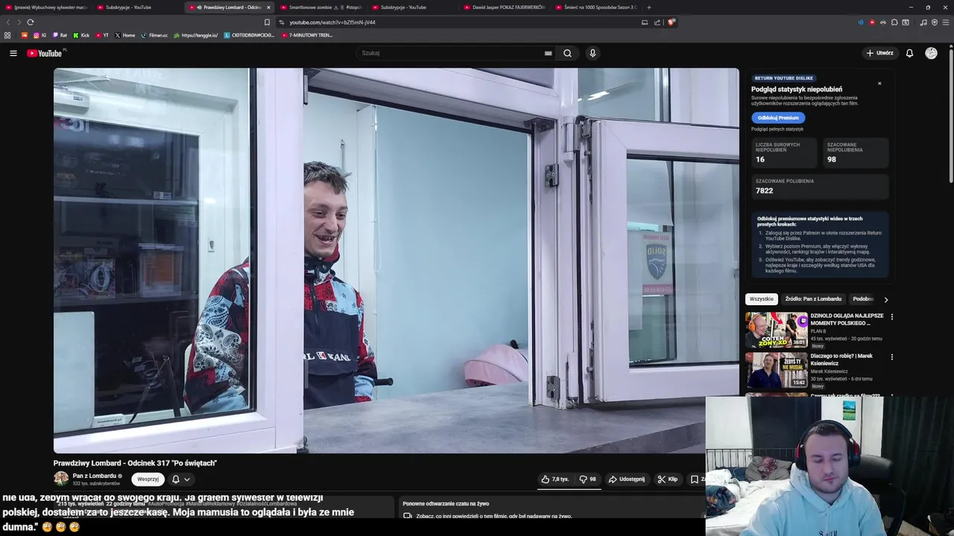The image size is (954, 536).
Task: Select 'Źródło: Pan z Lombardu' chip
Action: click(x=813, y=299)
